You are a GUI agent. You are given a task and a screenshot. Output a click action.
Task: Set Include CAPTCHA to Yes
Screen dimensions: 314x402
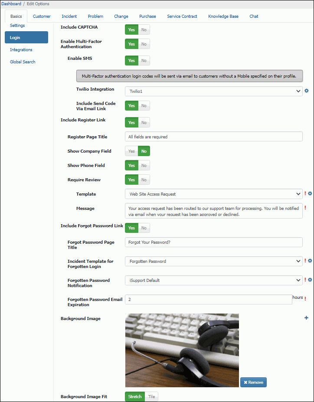point(131,30)
